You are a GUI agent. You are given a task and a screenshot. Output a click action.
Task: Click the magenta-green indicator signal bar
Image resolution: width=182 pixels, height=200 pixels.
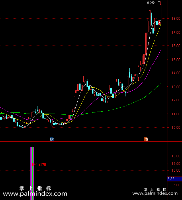point(32,173)
